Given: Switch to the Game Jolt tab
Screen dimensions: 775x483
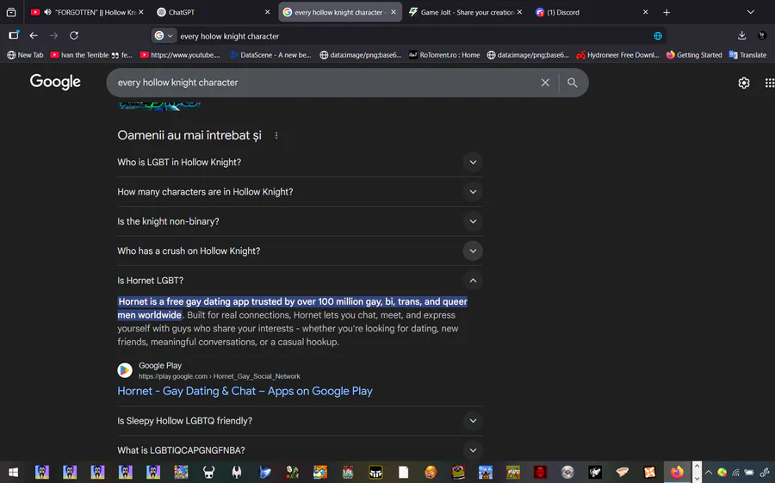Looking at the screenshot, I should coord(466,12).
